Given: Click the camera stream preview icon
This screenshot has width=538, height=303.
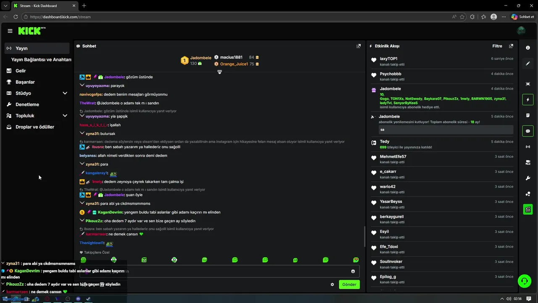Looking at the screenshot, I should (528, 162).
